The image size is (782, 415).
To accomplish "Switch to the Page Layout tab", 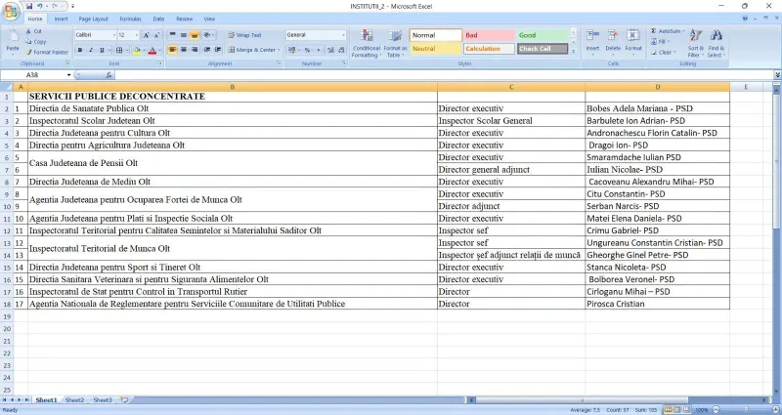I will [93, 19].
